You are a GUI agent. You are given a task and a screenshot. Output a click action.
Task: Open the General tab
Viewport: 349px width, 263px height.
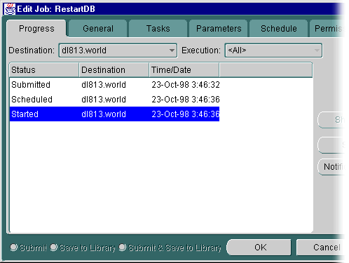click(98, 29)
